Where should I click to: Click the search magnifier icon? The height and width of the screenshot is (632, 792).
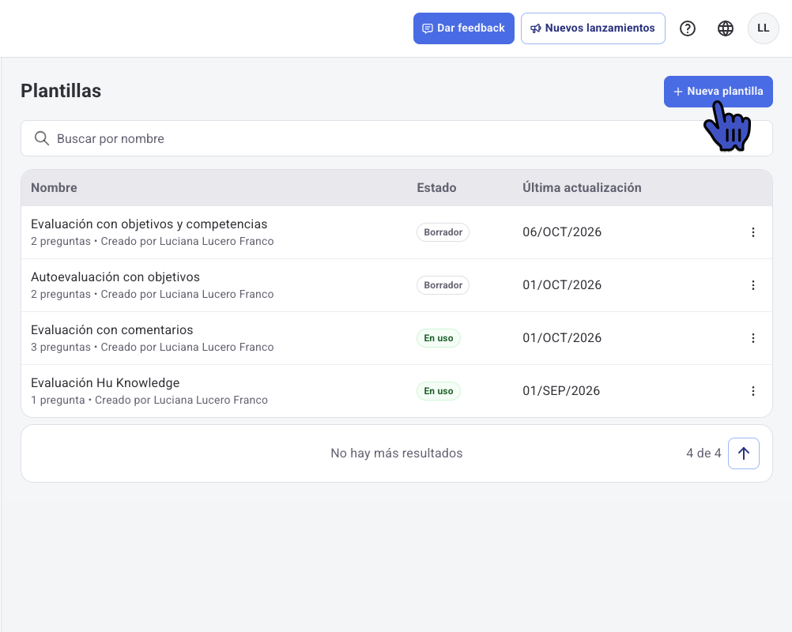(x=41, y=138)
